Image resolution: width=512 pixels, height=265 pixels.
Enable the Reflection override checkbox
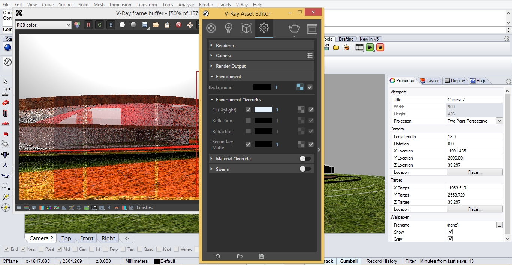tap(248, 120)
